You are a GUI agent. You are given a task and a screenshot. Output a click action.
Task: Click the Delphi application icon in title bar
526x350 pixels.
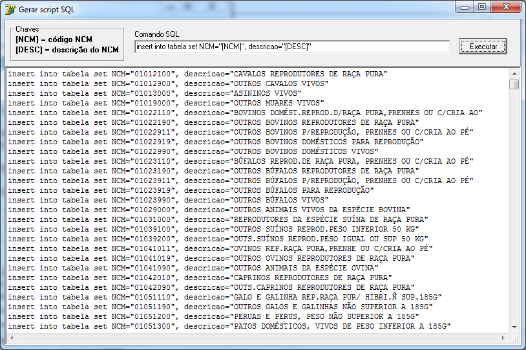(10, 10)
